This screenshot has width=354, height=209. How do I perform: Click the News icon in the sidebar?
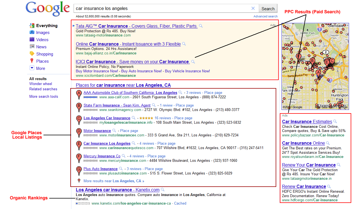32,47
